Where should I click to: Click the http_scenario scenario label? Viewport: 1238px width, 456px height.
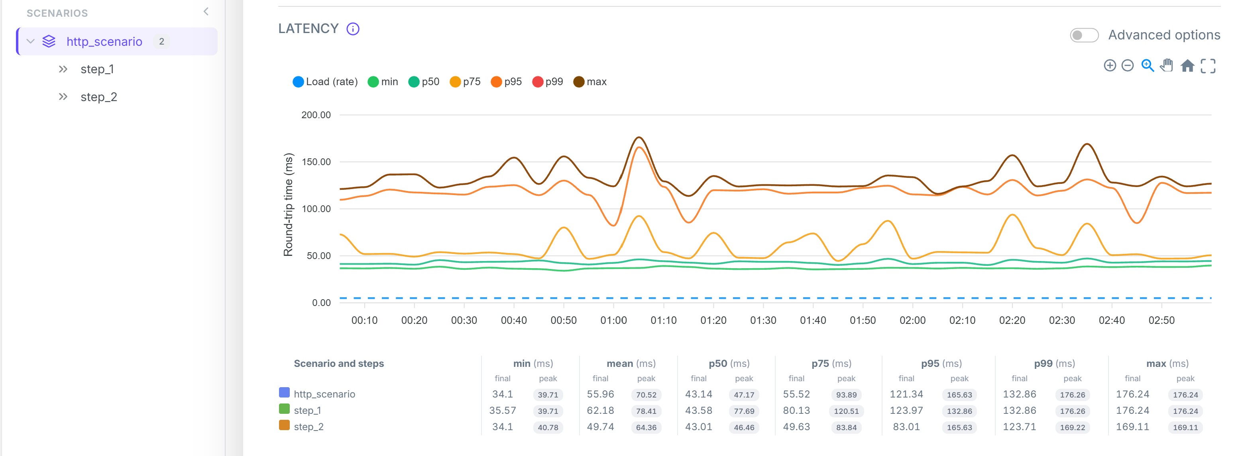pyautogui.click(x=104, y=42)
